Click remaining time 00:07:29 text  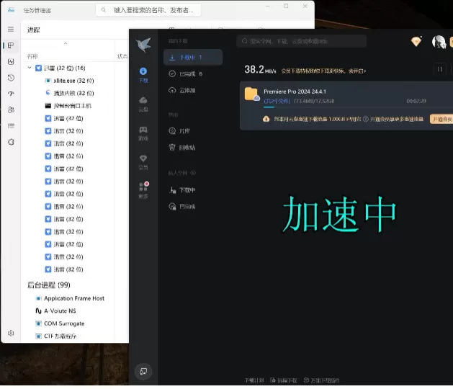coord(416,101)
